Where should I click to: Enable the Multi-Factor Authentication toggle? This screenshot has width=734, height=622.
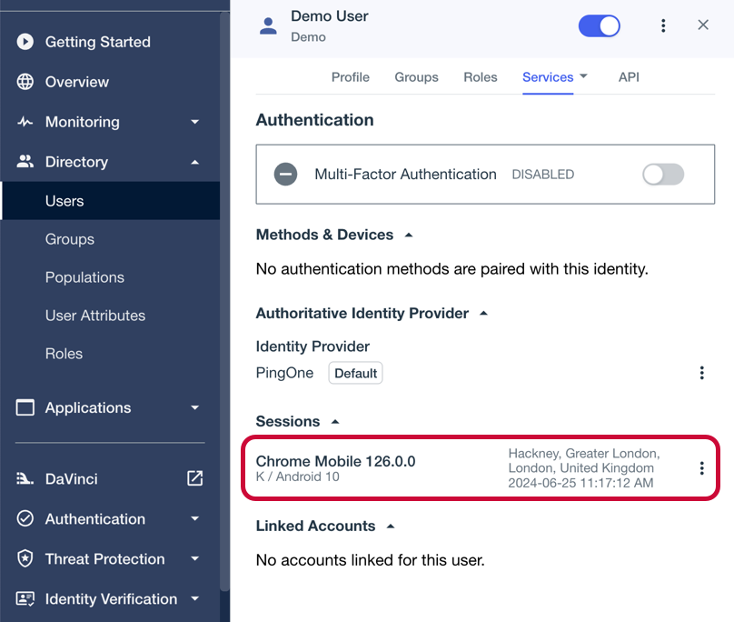click(x=662, y=175)
